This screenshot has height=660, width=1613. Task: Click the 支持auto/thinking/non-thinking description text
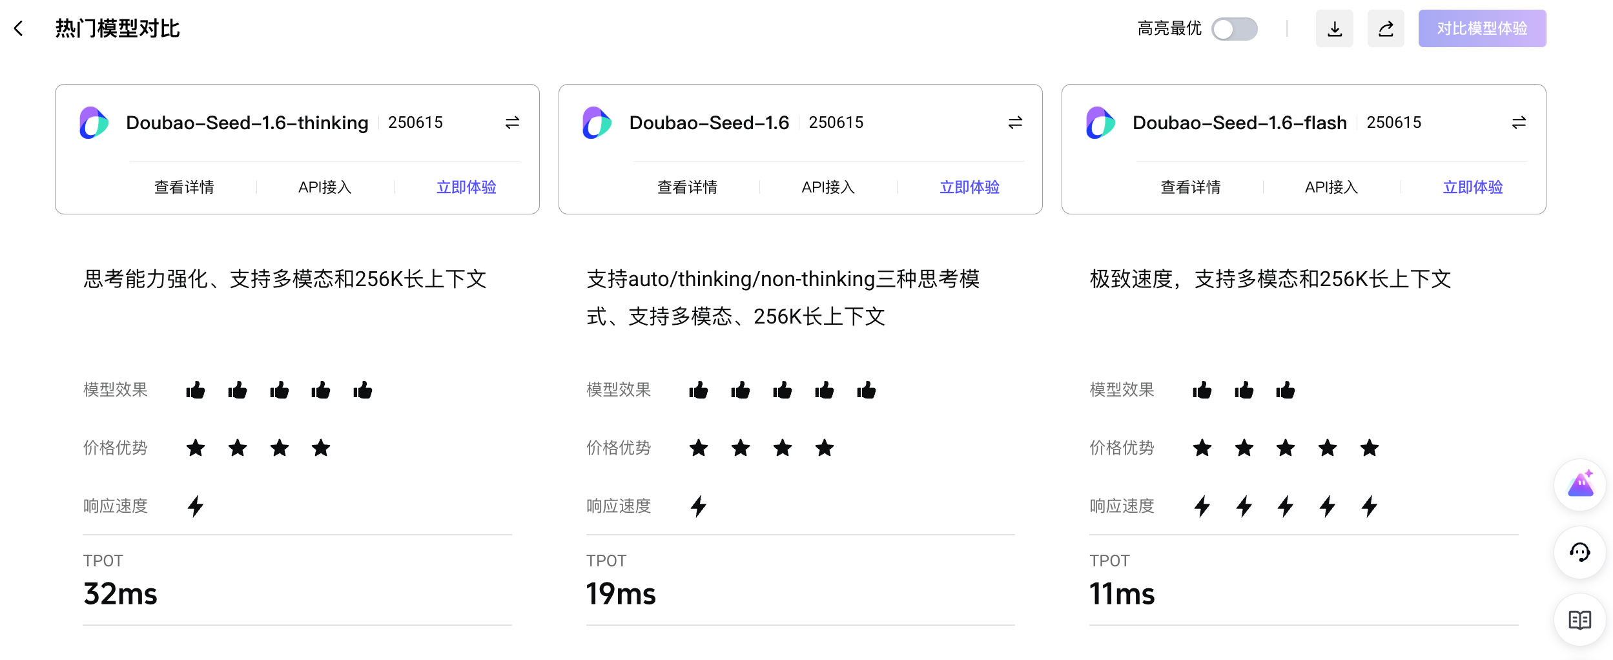[783, 298]
